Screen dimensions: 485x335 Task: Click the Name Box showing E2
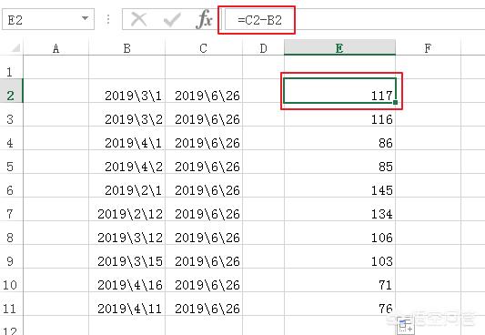click(48, 19)
